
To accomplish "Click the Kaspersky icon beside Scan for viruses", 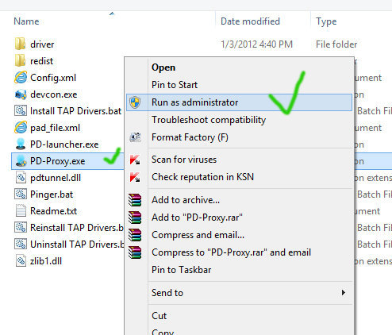I will click(x=135, y=160).
